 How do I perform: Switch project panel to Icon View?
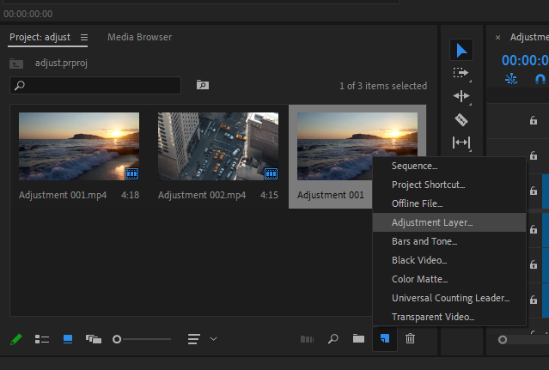point(68,339)
